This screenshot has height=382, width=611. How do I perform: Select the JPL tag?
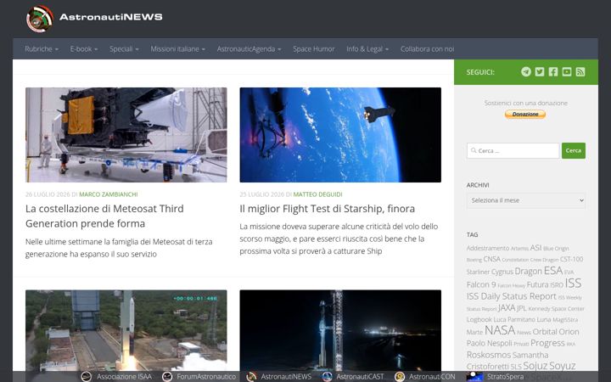pyautogui.click(x=521, y=308)
